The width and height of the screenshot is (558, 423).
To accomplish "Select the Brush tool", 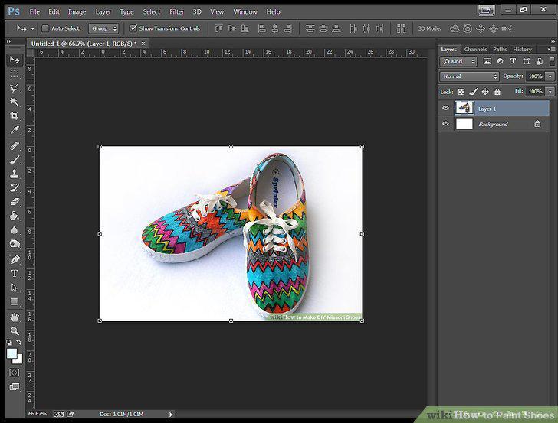I will [15, 160].
